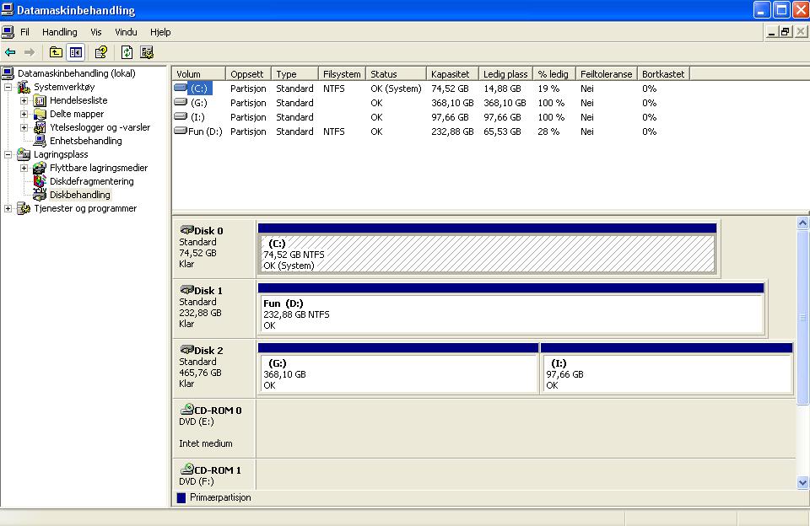Sort by the Feiltoleranse column header
This screenshot has height=526, width=810.
[x=607, y=74]
